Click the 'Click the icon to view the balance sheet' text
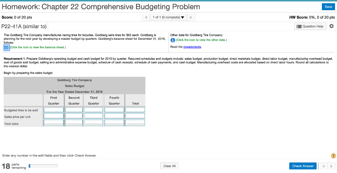 (x=38, y=47)
